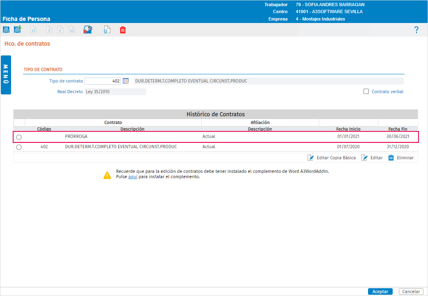
Task: Open the inbox tray icon showing 53
Action: [x=88, y=30]
